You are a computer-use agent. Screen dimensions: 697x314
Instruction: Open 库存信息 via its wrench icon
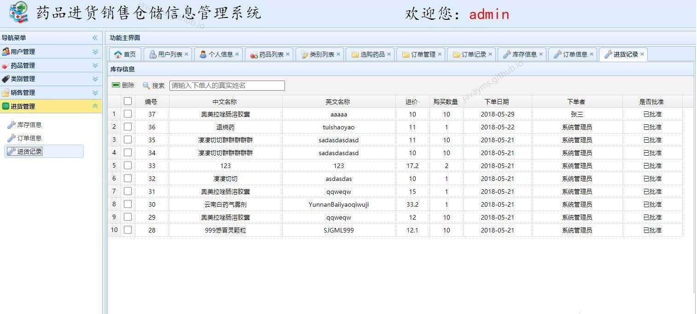click(x=12, y=124)
